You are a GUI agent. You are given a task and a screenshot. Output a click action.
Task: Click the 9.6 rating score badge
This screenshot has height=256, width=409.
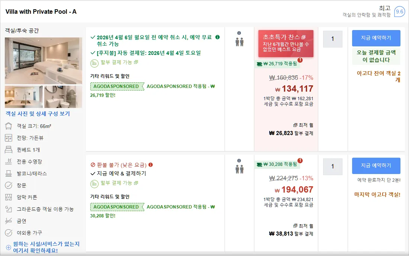[x=399, y=12]
